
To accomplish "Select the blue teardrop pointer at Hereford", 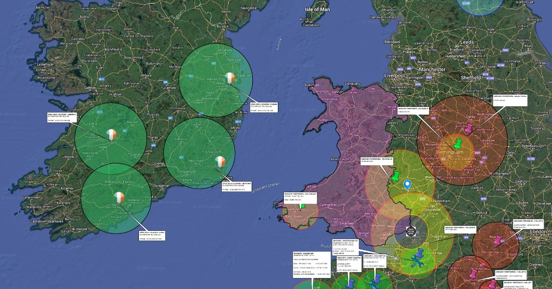I will click(407, 184).
